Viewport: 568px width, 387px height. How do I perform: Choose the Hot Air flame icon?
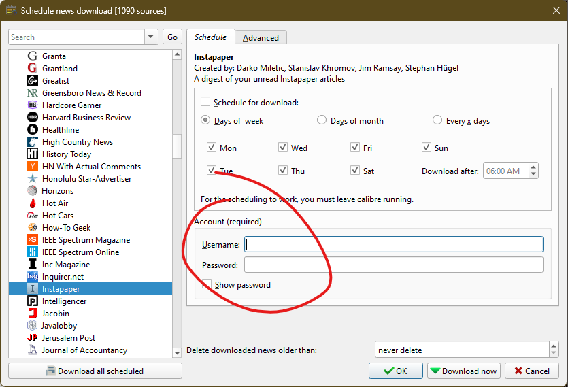click(32, 203)
